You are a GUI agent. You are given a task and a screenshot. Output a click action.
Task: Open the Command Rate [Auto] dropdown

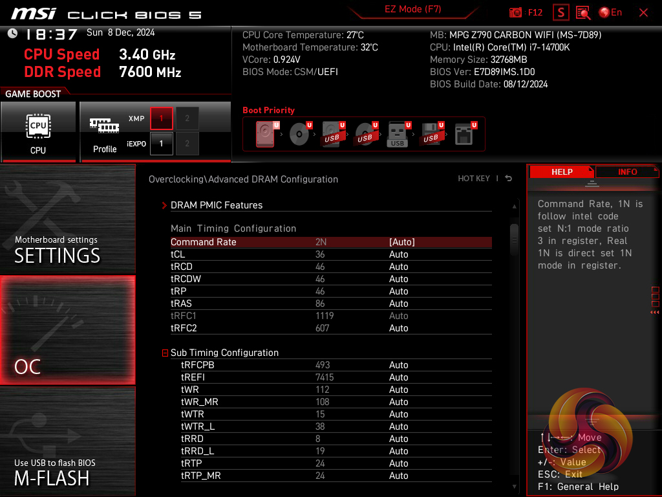pyautogui.click(x=402, y=242)
